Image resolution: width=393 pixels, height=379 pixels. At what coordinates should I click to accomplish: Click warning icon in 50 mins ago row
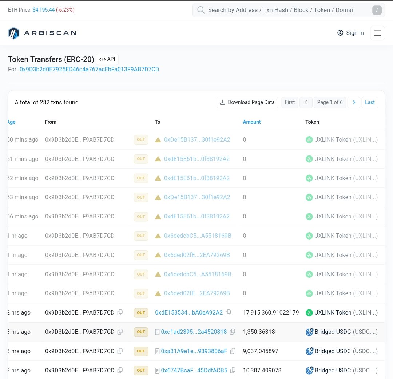(x=158, y=140)
